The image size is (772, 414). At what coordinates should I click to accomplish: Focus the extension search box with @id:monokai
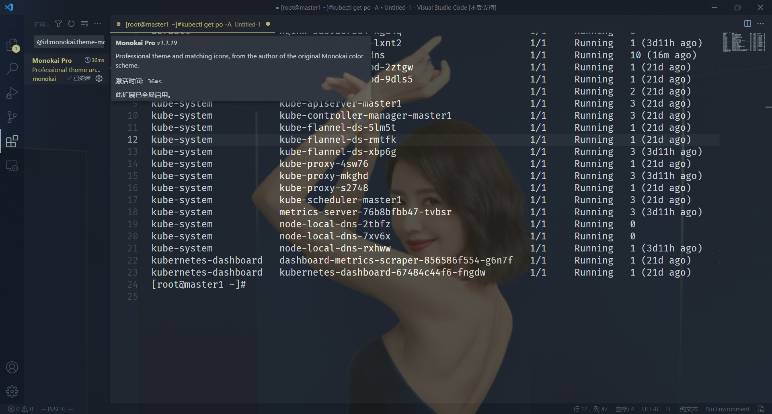tap(69, 42)
